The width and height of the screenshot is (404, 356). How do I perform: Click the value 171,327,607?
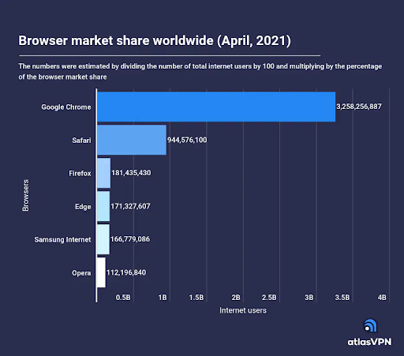click(x=130, y=206)
